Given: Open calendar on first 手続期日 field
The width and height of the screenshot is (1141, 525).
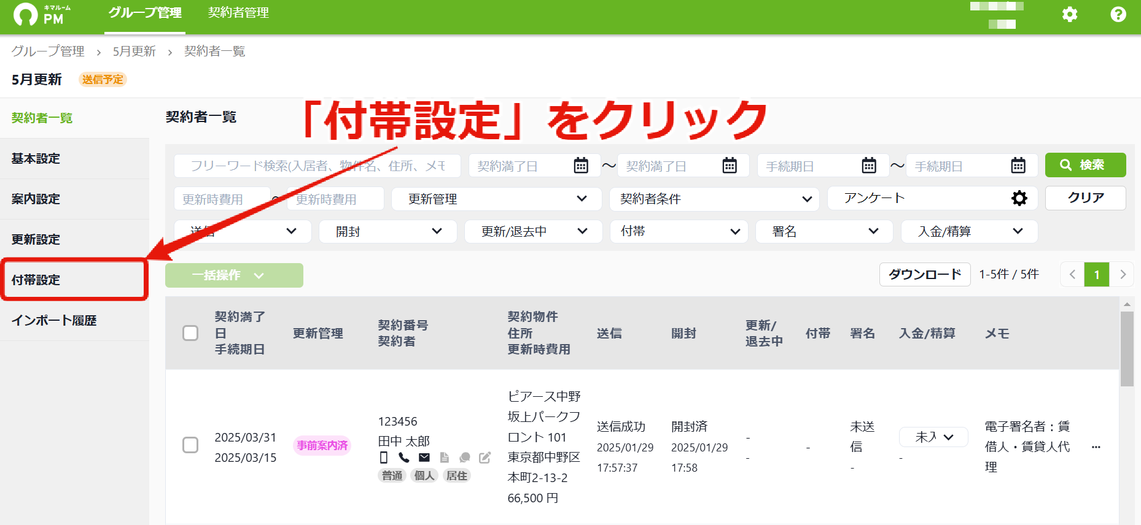Looking at the screenshot, I should click(x=869, y=166).
